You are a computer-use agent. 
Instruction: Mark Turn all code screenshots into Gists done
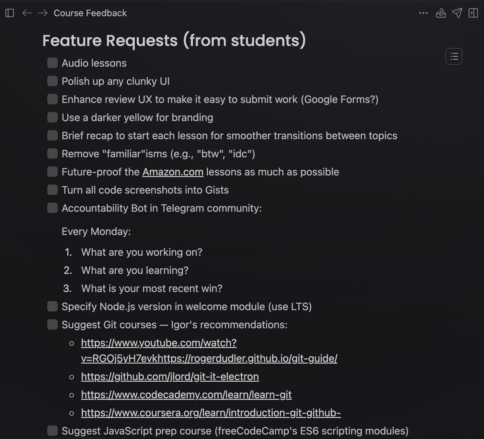tap(52, 190)
